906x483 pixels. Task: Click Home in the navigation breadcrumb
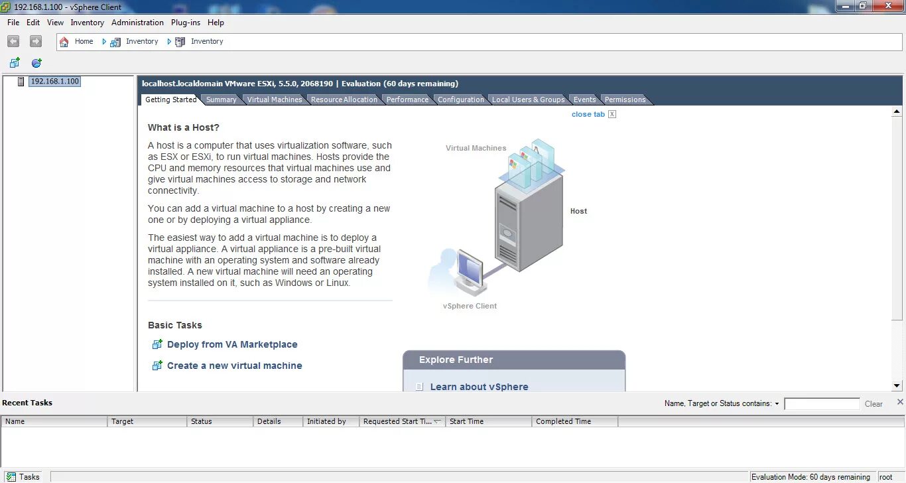pos(84,41)
